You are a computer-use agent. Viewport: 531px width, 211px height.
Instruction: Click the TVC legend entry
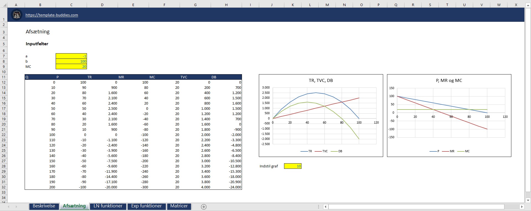(321, 151)
